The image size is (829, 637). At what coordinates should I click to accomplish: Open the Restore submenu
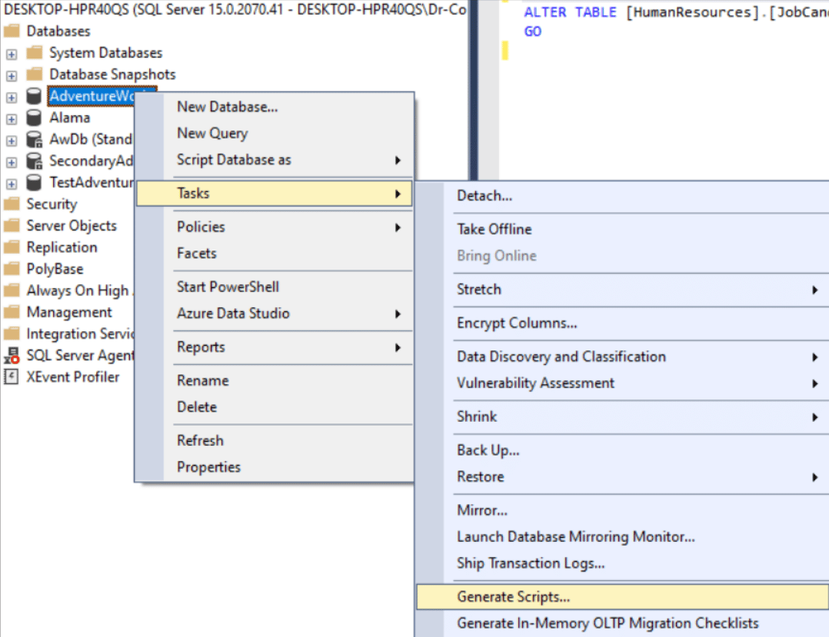coord(481,476)
